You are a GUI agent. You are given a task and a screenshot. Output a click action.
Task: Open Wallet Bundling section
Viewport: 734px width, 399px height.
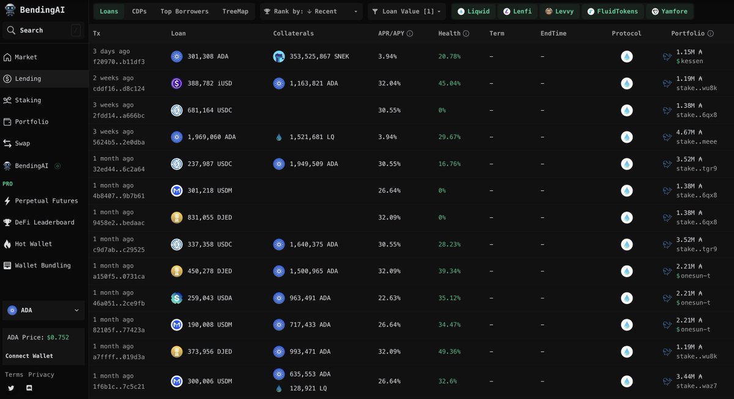[x=44, y=266]
